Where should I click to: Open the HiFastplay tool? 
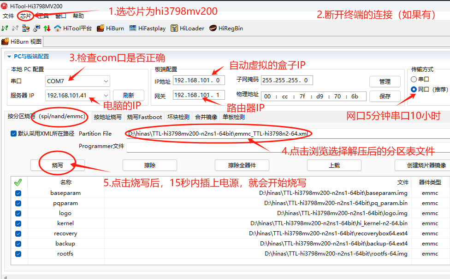pos(133,28)
